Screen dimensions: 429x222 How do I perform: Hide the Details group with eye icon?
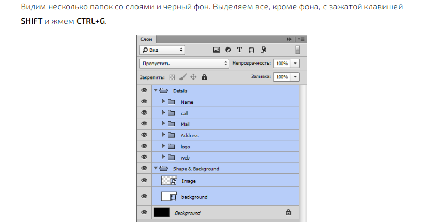click(x=144, y=90)
